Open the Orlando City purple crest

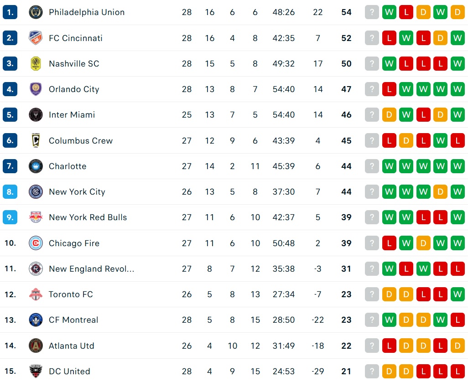point(36,89)
